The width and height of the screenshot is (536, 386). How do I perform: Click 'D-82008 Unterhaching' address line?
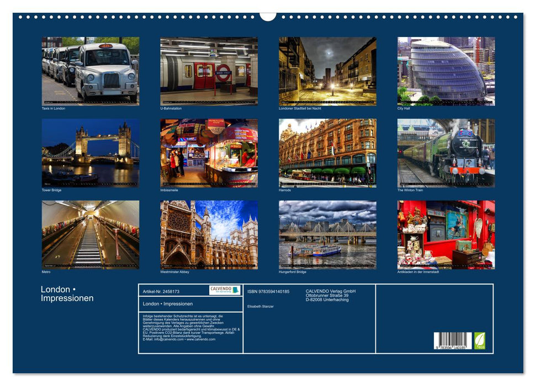(327, 299)
